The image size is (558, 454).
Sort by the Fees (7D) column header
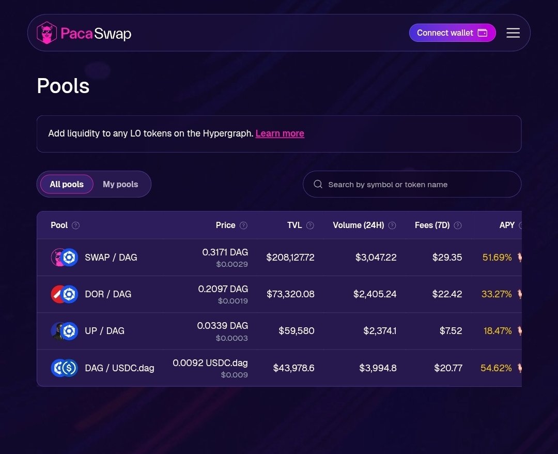pyautogui.click(x=432, y=225)
